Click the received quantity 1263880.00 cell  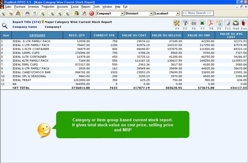tap(82, 80)
